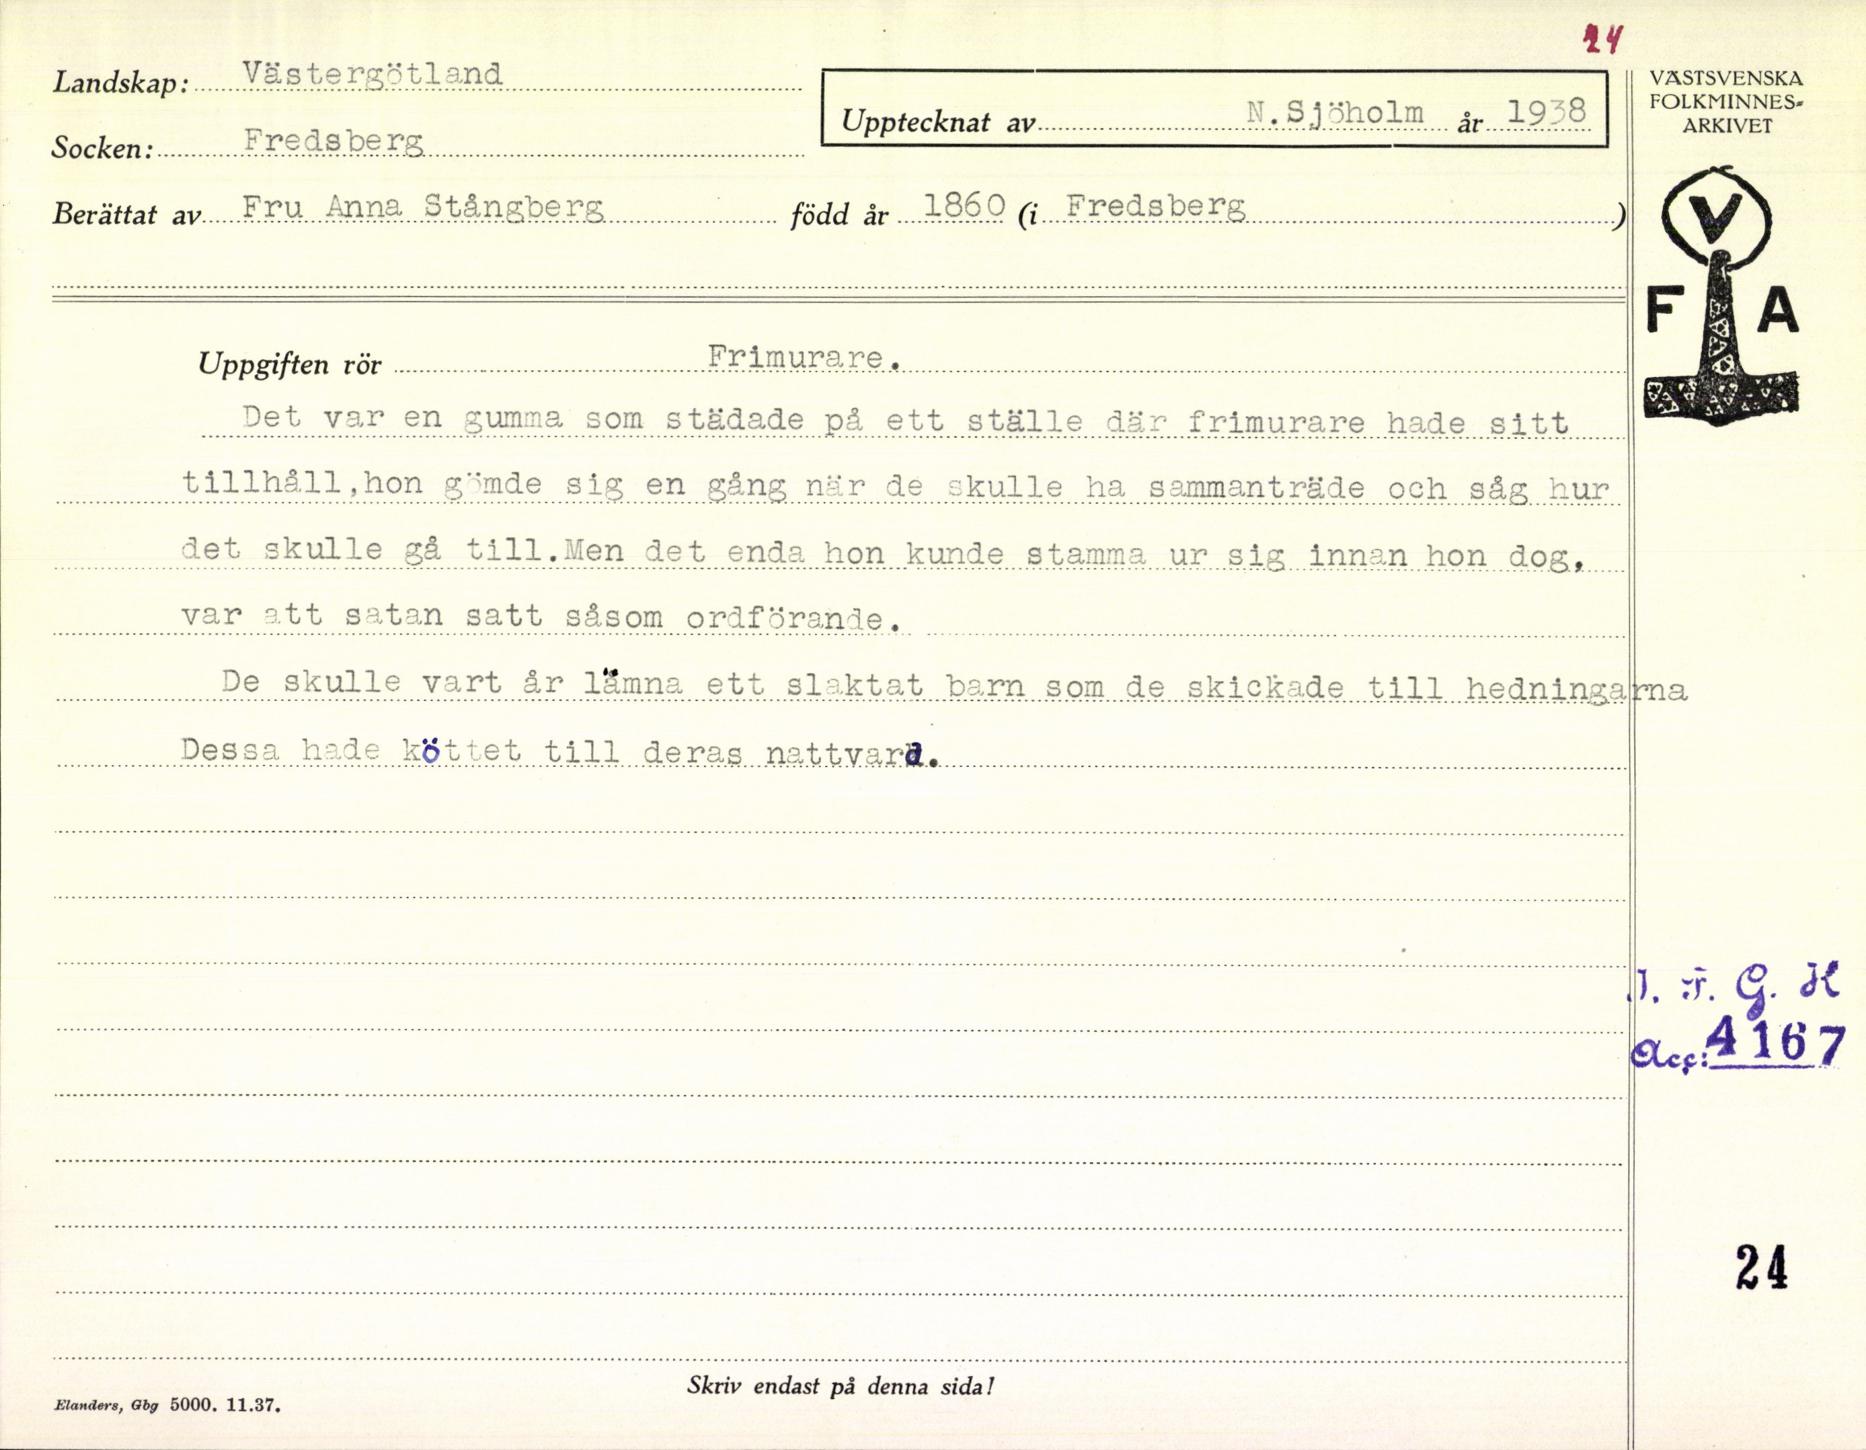1866x1450 pixels.
Task: Click the bold printed number 24
Action: [x=1762, y=1266]
